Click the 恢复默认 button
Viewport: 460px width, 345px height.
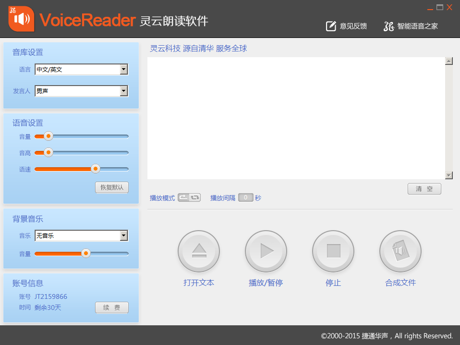pyautogui.click(x=112, y=187)
